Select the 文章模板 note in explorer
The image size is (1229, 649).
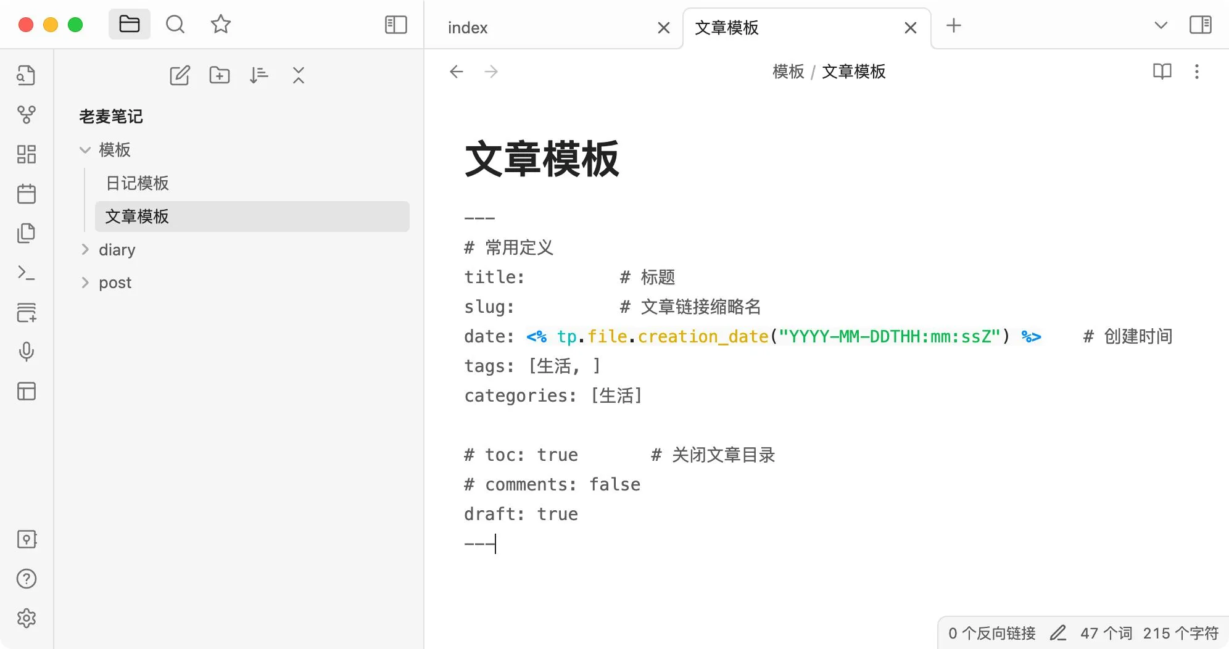(x=252, y=217)
